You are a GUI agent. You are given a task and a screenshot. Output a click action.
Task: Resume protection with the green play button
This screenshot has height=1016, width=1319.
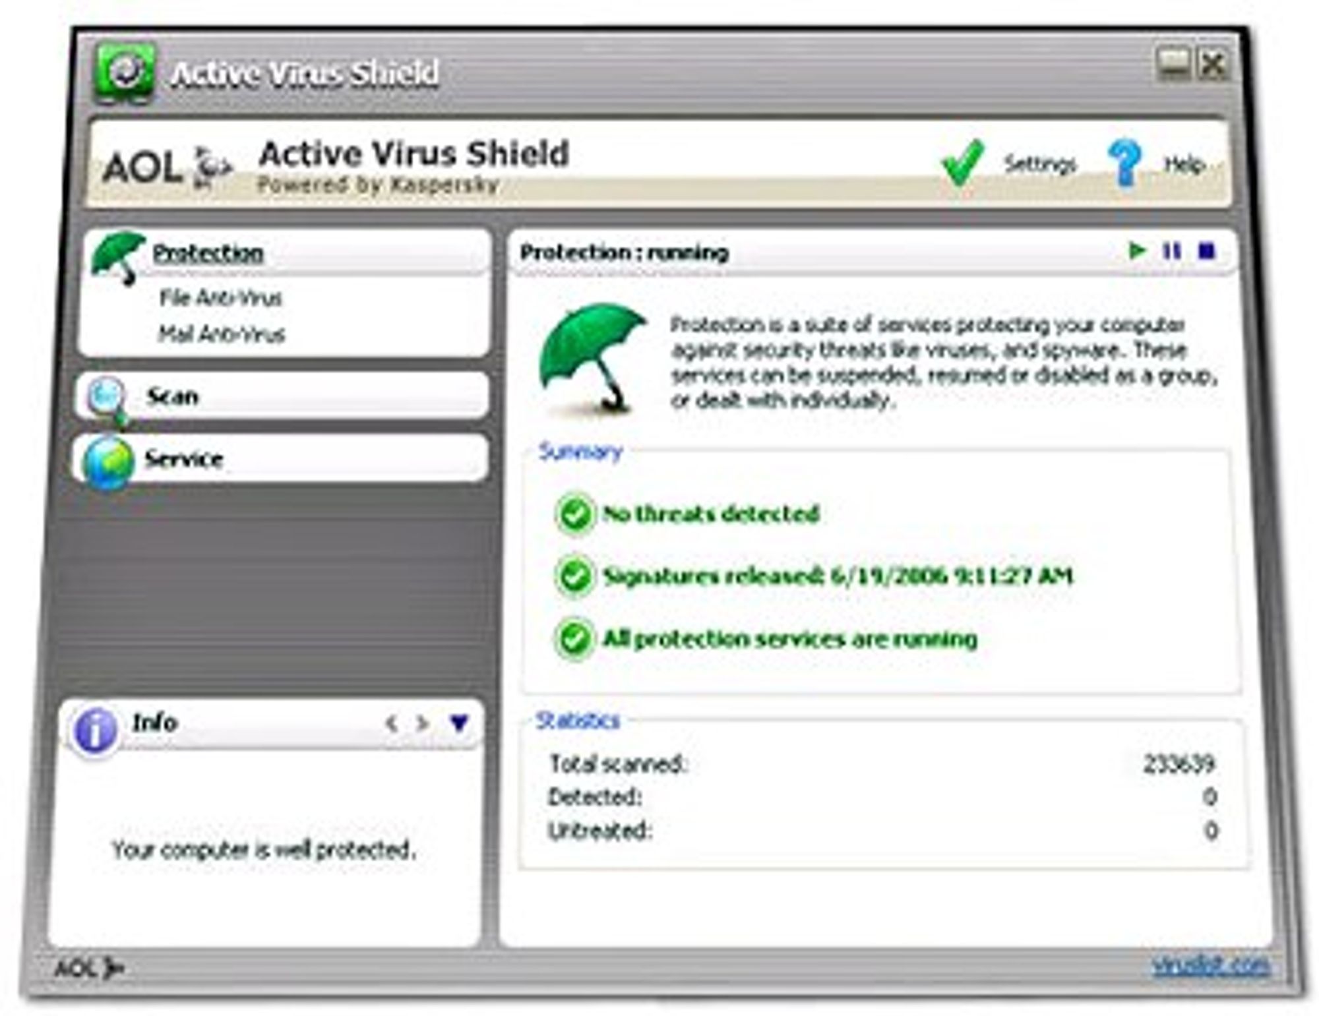(1138, 251)
